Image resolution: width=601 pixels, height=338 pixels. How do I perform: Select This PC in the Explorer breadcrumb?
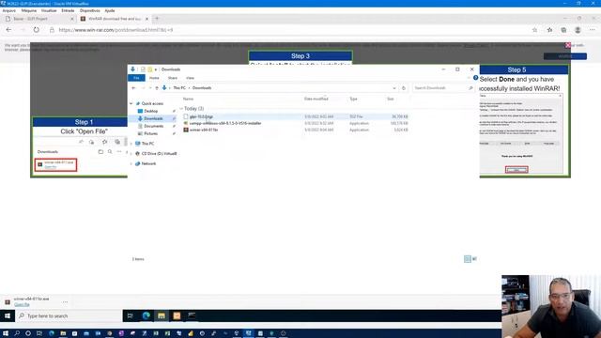click(x=179, y=87)
